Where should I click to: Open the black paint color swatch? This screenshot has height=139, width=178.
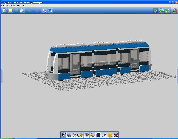pyautogui.click(x=98, y=135)
